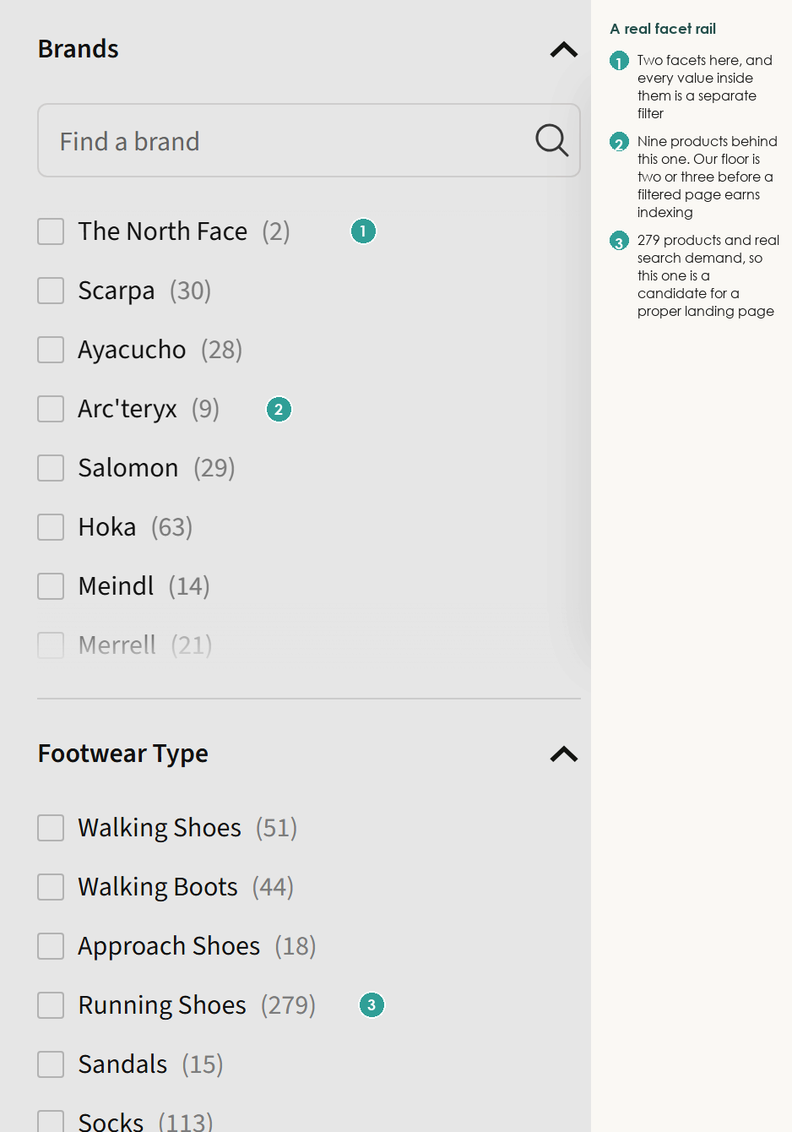Screen dimensions: 792x1132
Task: Check the Scarpa brand checkbox
Action: click(51, 291)
